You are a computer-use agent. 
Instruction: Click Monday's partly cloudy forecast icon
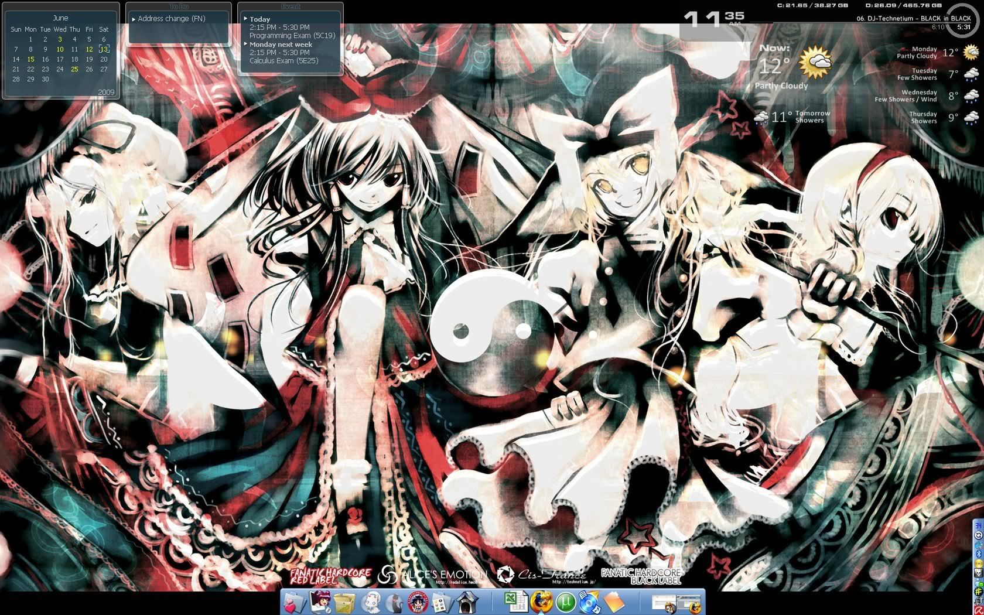[x=971, y=53]
